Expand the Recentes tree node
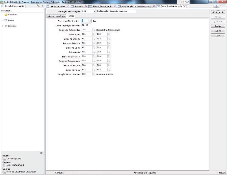The height and width of the screenshot is (175, 227). tap(3, 26)
